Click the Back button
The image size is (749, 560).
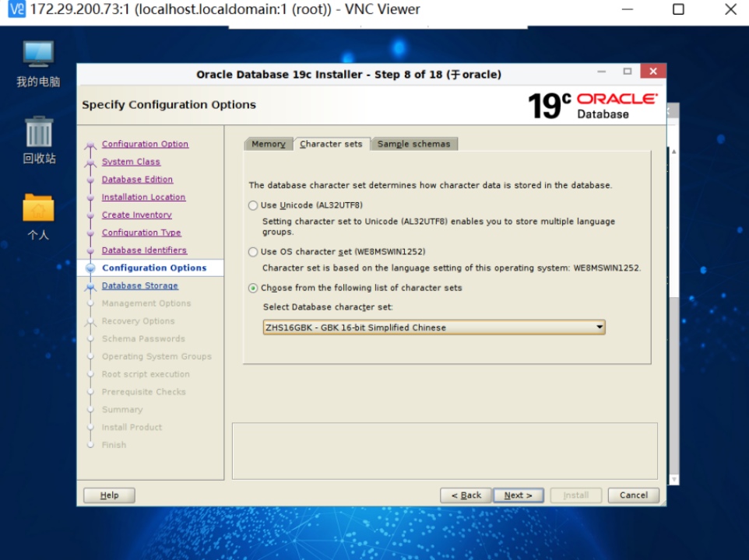pos(465,495)
